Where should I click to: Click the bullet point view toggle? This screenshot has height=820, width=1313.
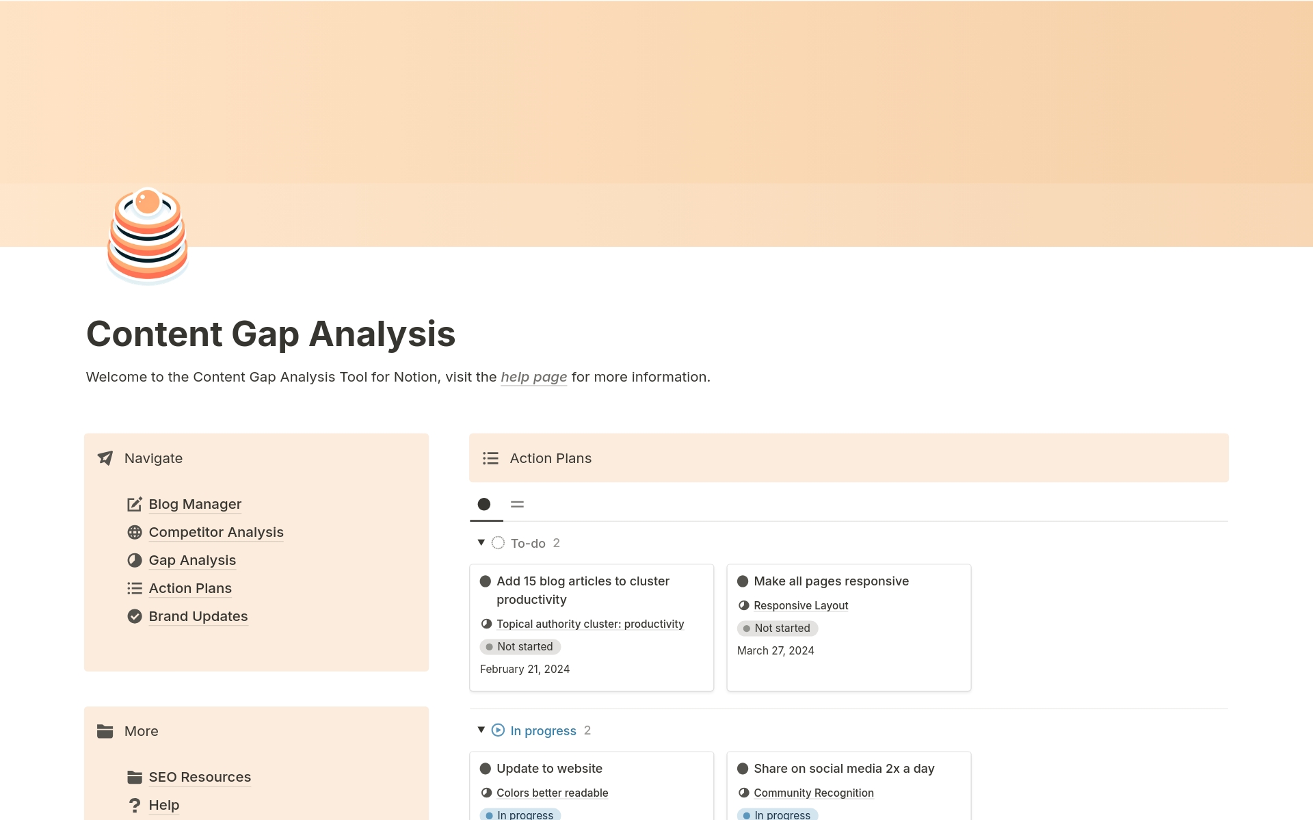(486, 503)
